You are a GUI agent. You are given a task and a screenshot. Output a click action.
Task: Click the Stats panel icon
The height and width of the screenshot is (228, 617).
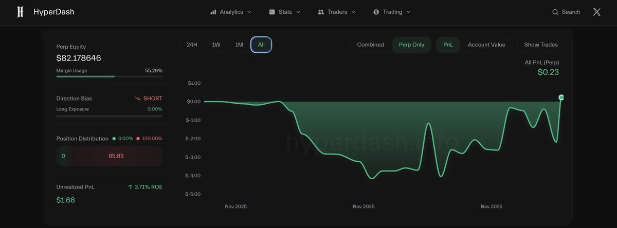[272, 12]
